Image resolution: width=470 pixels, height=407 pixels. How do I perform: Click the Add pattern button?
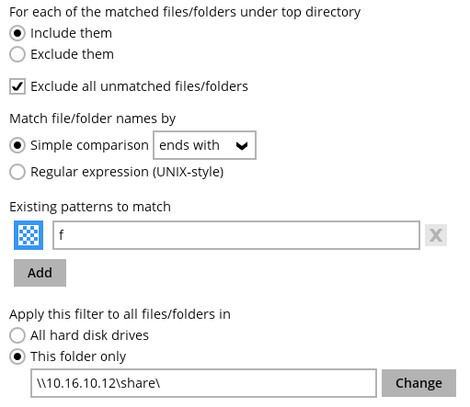[40, 273]
